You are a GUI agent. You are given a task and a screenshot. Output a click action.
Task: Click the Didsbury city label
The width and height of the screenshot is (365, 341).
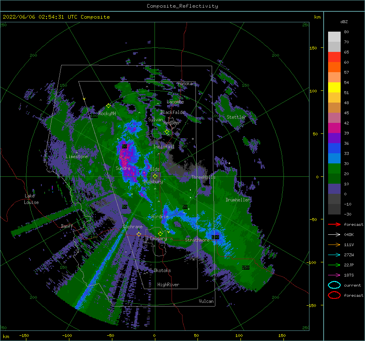click(153, 182)
